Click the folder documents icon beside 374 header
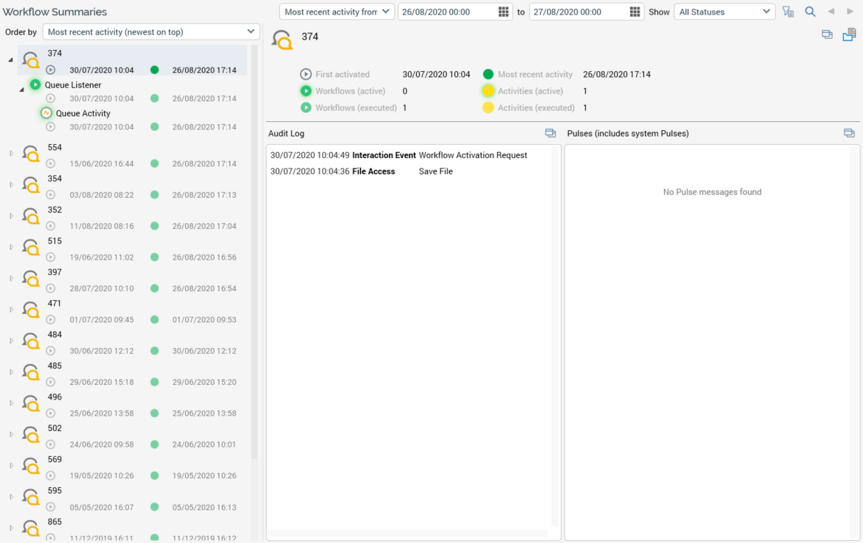The height and width of the screenshot is (543, 863). coord(849,35)
